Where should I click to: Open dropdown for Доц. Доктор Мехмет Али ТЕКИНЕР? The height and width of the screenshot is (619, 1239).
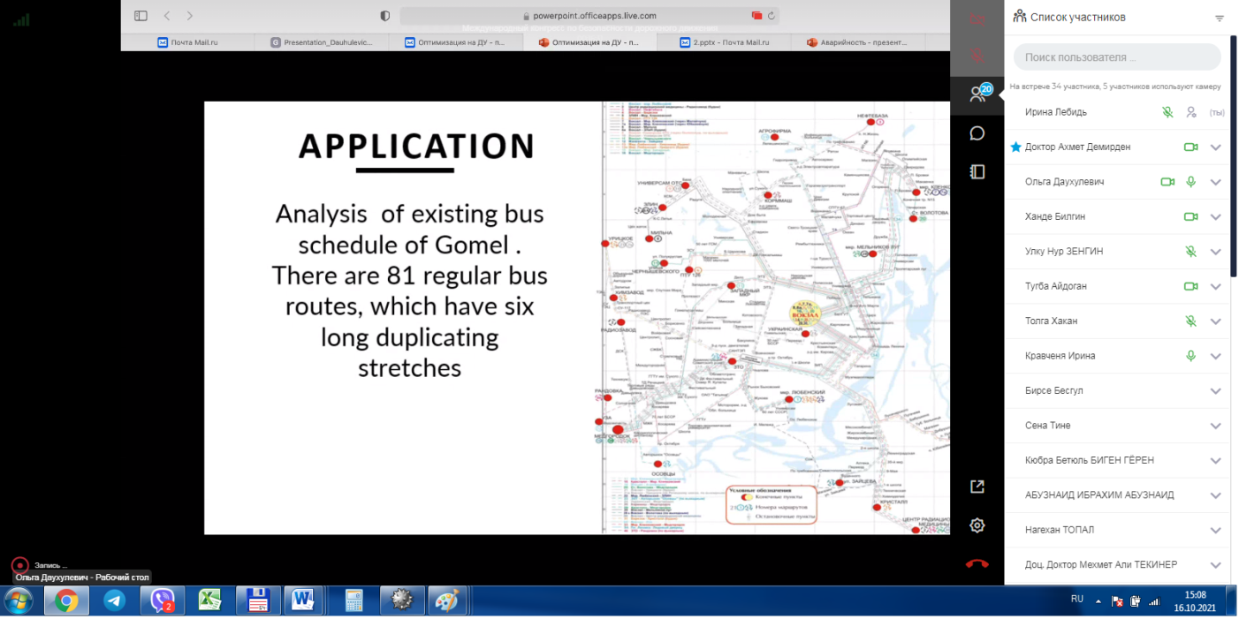1216,565
